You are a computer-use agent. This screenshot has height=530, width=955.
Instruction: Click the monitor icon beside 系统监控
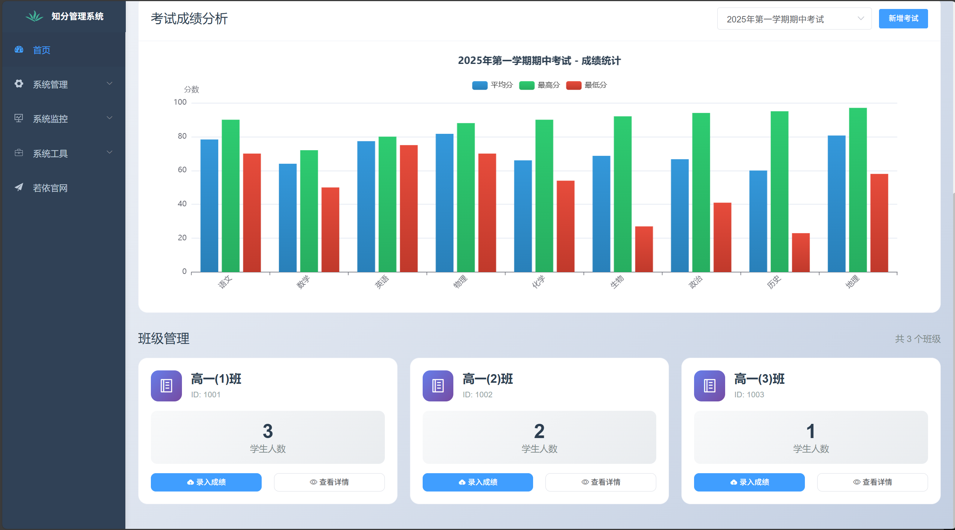click(x=19, y=118)
